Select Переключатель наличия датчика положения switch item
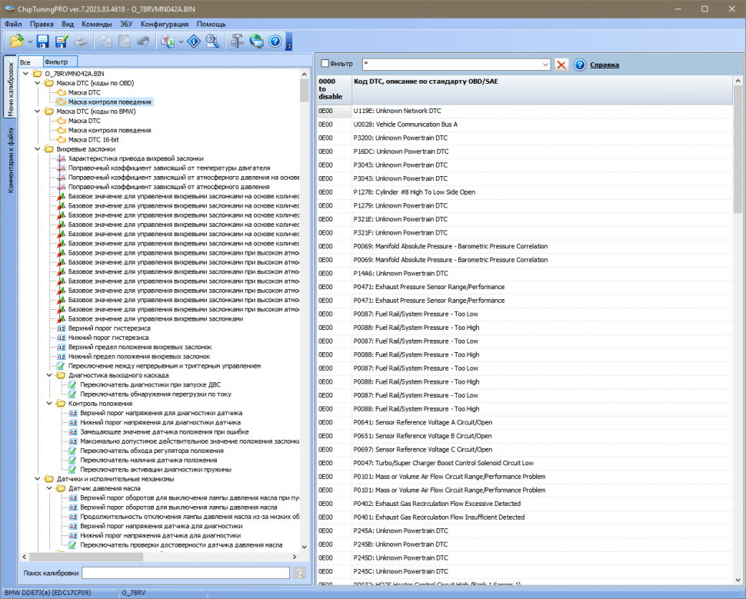Viewport: 746px width, 599px height. (x=143, y=460)
